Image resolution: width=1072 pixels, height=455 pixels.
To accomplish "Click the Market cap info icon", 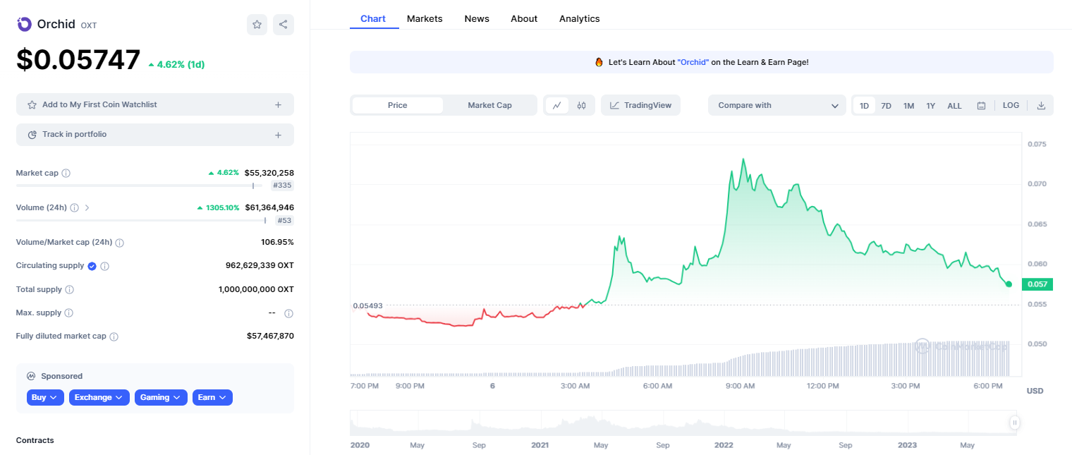I will [x=66, y=173].
